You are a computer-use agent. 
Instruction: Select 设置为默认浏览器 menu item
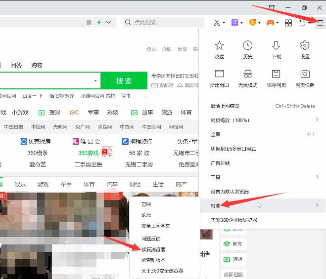[x=263, y=192]
